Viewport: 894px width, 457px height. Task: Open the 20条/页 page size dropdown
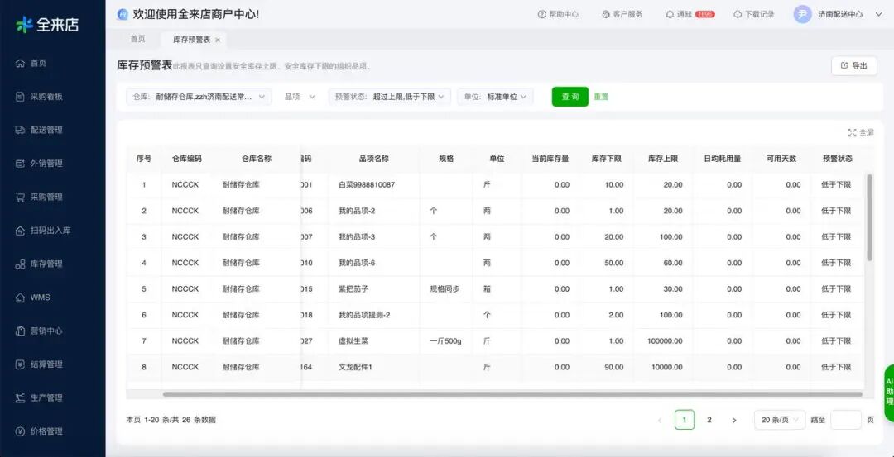(780, 420)
